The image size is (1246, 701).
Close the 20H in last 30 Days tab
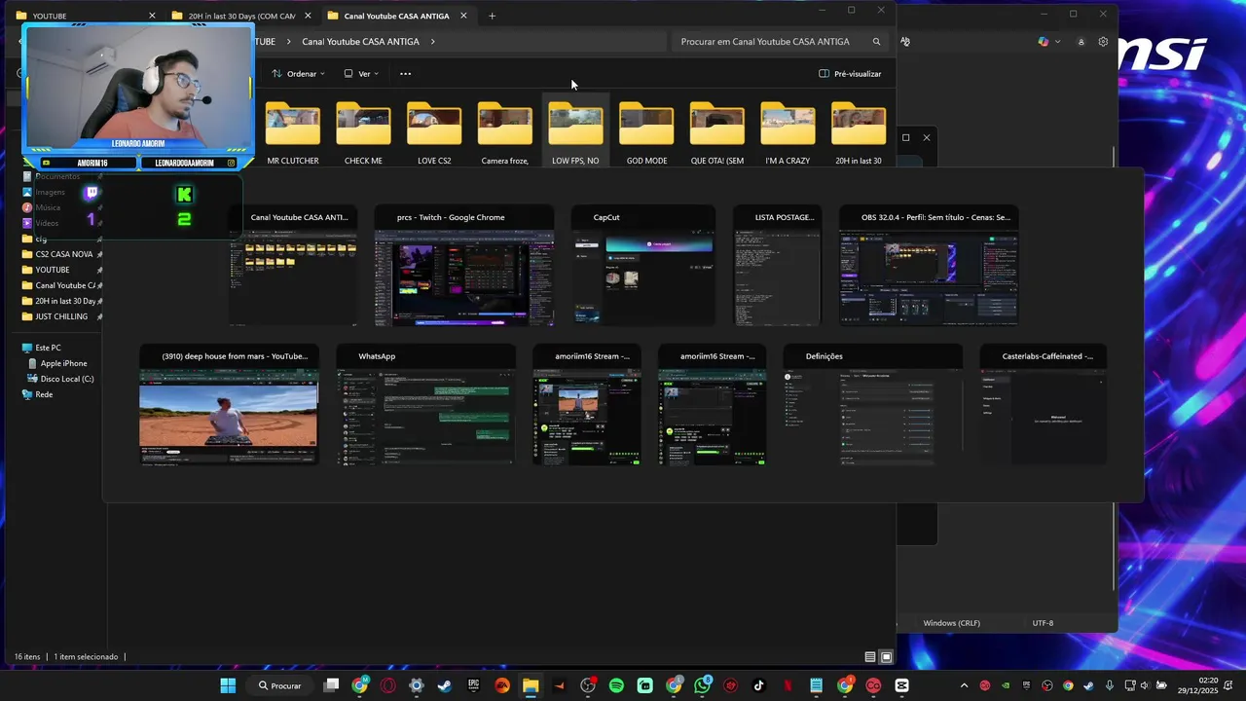(308, 16)
